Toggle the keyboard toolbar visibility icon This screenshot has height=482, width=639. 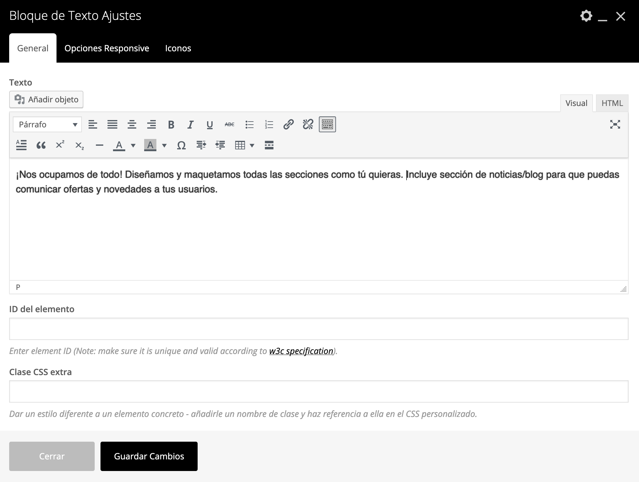(327, 125)
